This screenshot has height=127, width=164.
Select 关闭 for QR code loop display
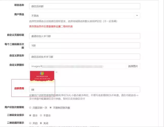click(41, 123)
